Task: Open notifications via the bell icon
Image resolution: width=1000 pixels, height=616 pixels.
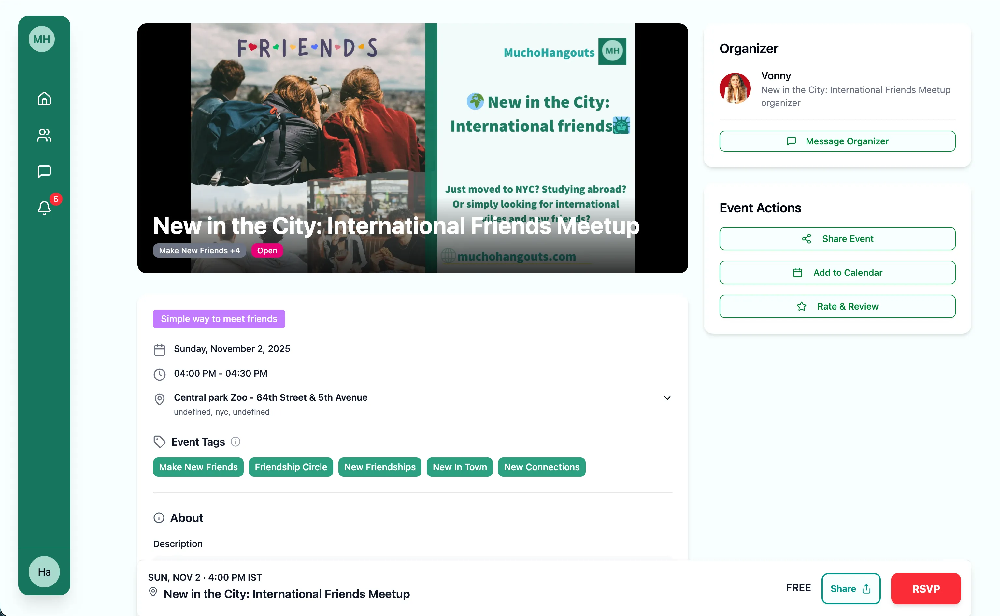Action: pyautogui.click(x=44, y=208)
